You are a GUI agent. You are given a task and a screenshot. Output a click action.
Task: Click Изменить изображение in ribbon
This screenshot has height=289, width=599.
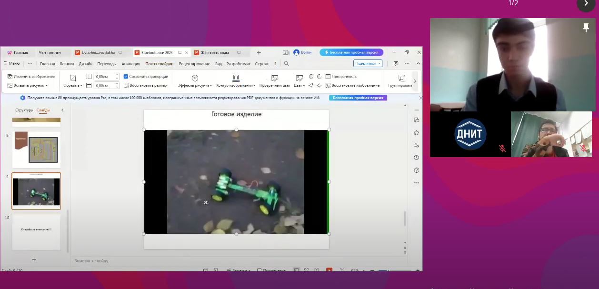coord(31,76)
